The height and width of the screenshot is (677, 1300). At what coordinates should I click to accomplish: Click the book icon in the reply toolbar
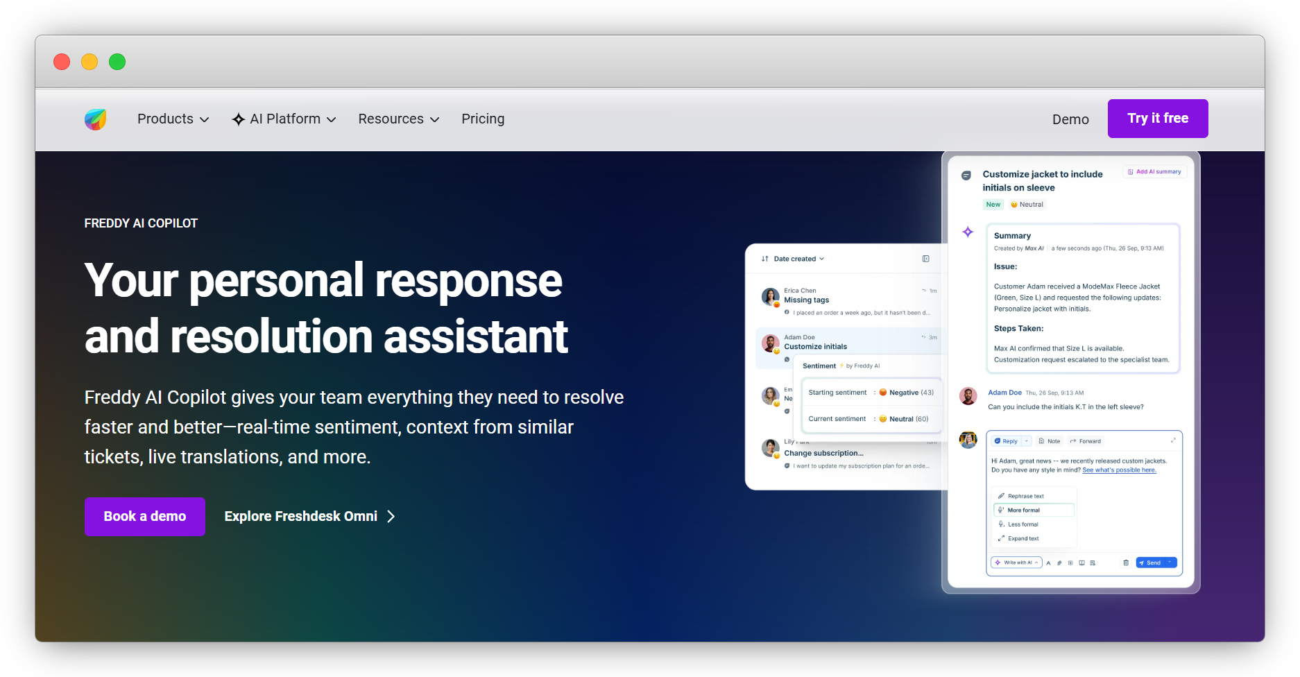[1081, 563]
